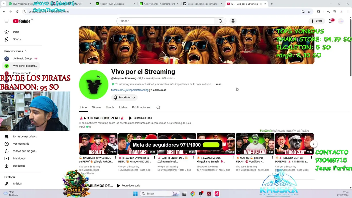Focus the YouTube Buscar search field
The image size is (352, 198).
click(166, 21)
